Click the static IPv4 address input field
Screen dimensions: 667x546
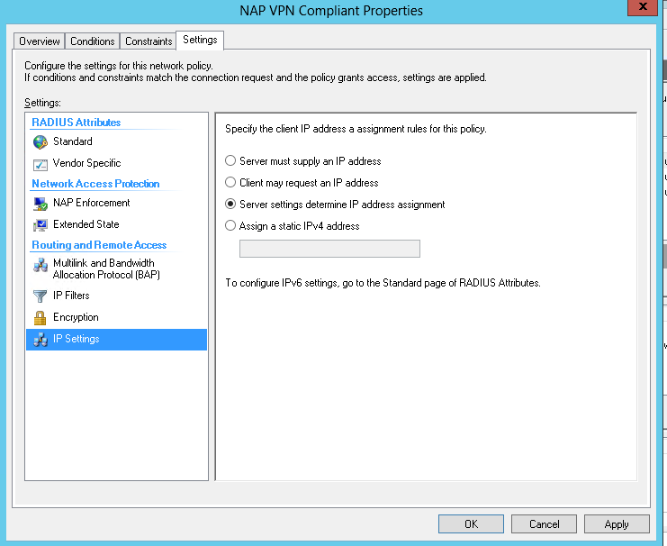pos(329,249)
